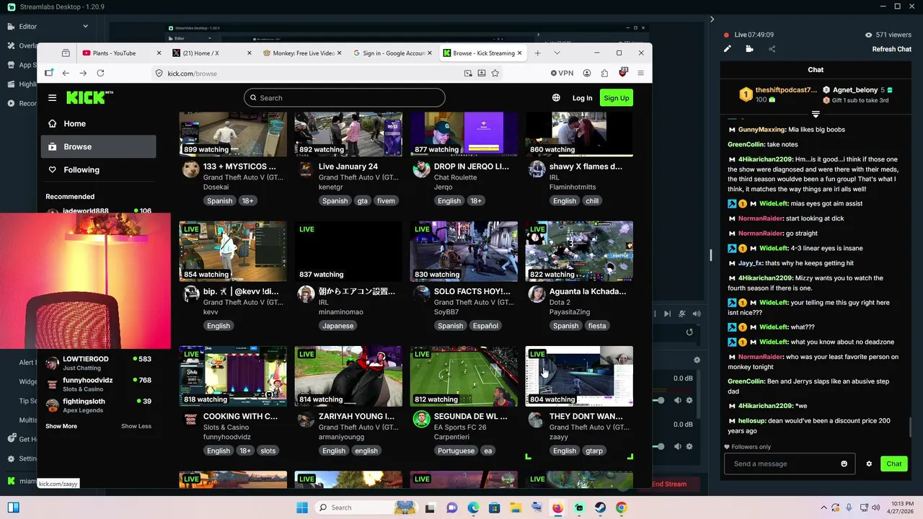This screenshot has width=923, height=519.
Task: Click the red shield extension with badge 21
Action: coord(623,73)
